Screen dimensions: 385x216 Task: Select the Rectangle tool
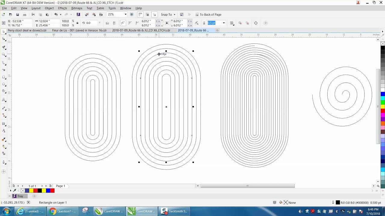(x=4, y=77)
